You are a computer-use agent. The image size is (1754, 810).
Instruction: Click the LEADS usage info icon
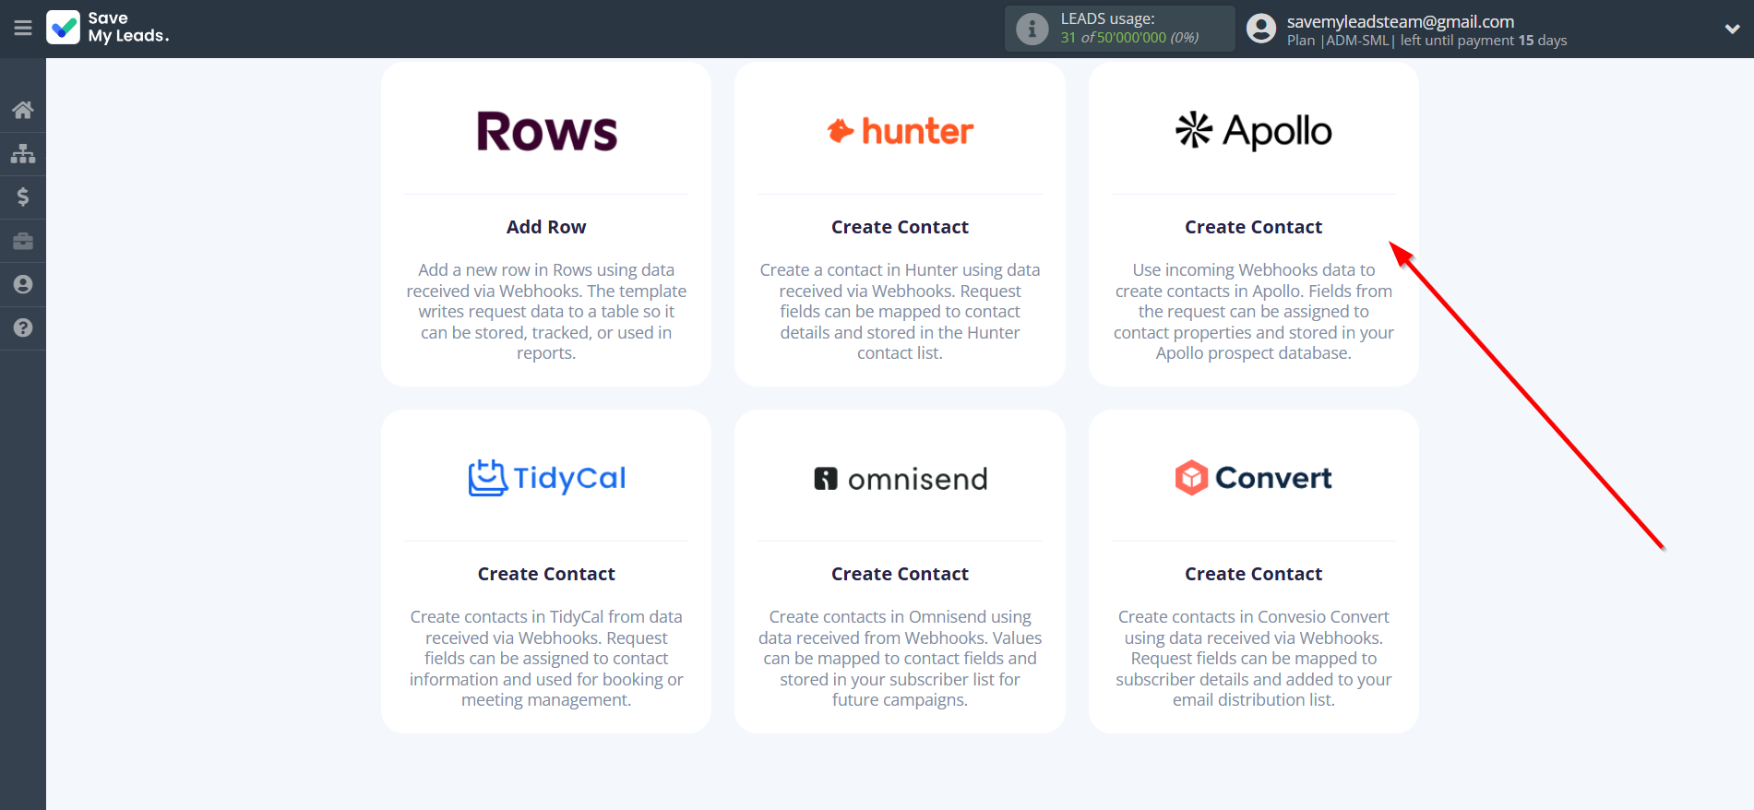click(x=1032, y=29)
